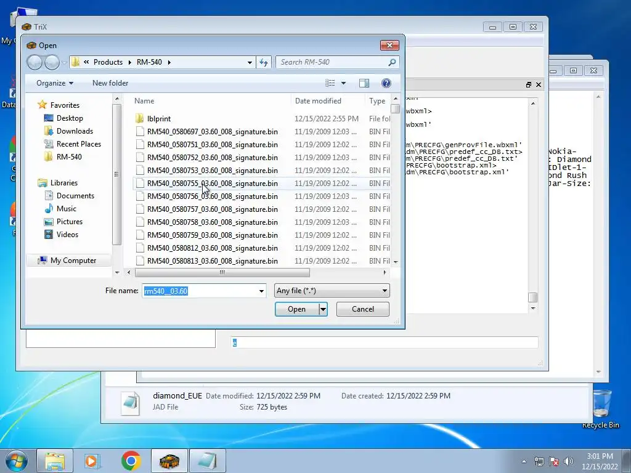Viewport: 631px width, 473px height.
Task: Click the navigation pane vertical scrollbar
Action: (x=116, y=174)
